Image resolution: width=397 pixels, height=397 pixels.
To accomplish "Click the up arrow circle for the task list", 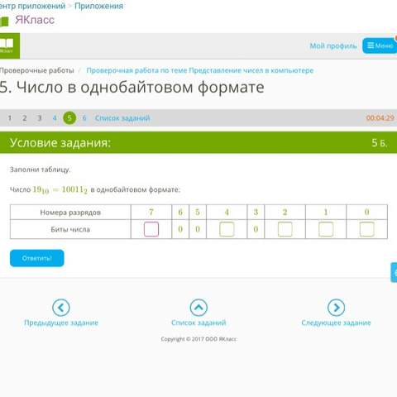I will [x=198, y=308].
